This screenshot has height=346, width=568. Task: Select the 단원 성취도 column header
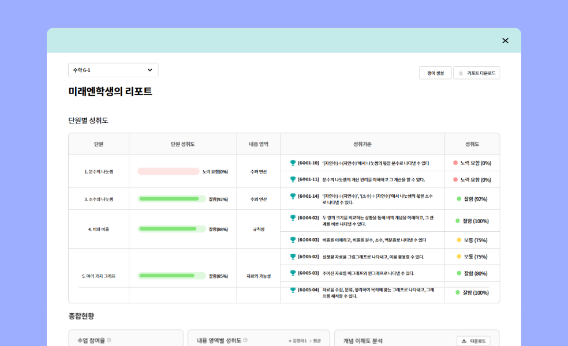tap(182, 144)
